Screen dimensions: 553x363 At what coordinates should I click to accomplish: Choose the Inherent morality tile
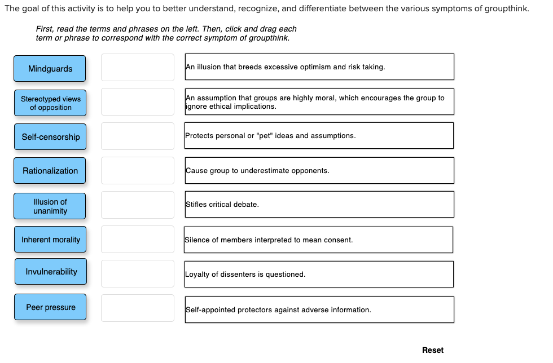(x=50, y=240)
